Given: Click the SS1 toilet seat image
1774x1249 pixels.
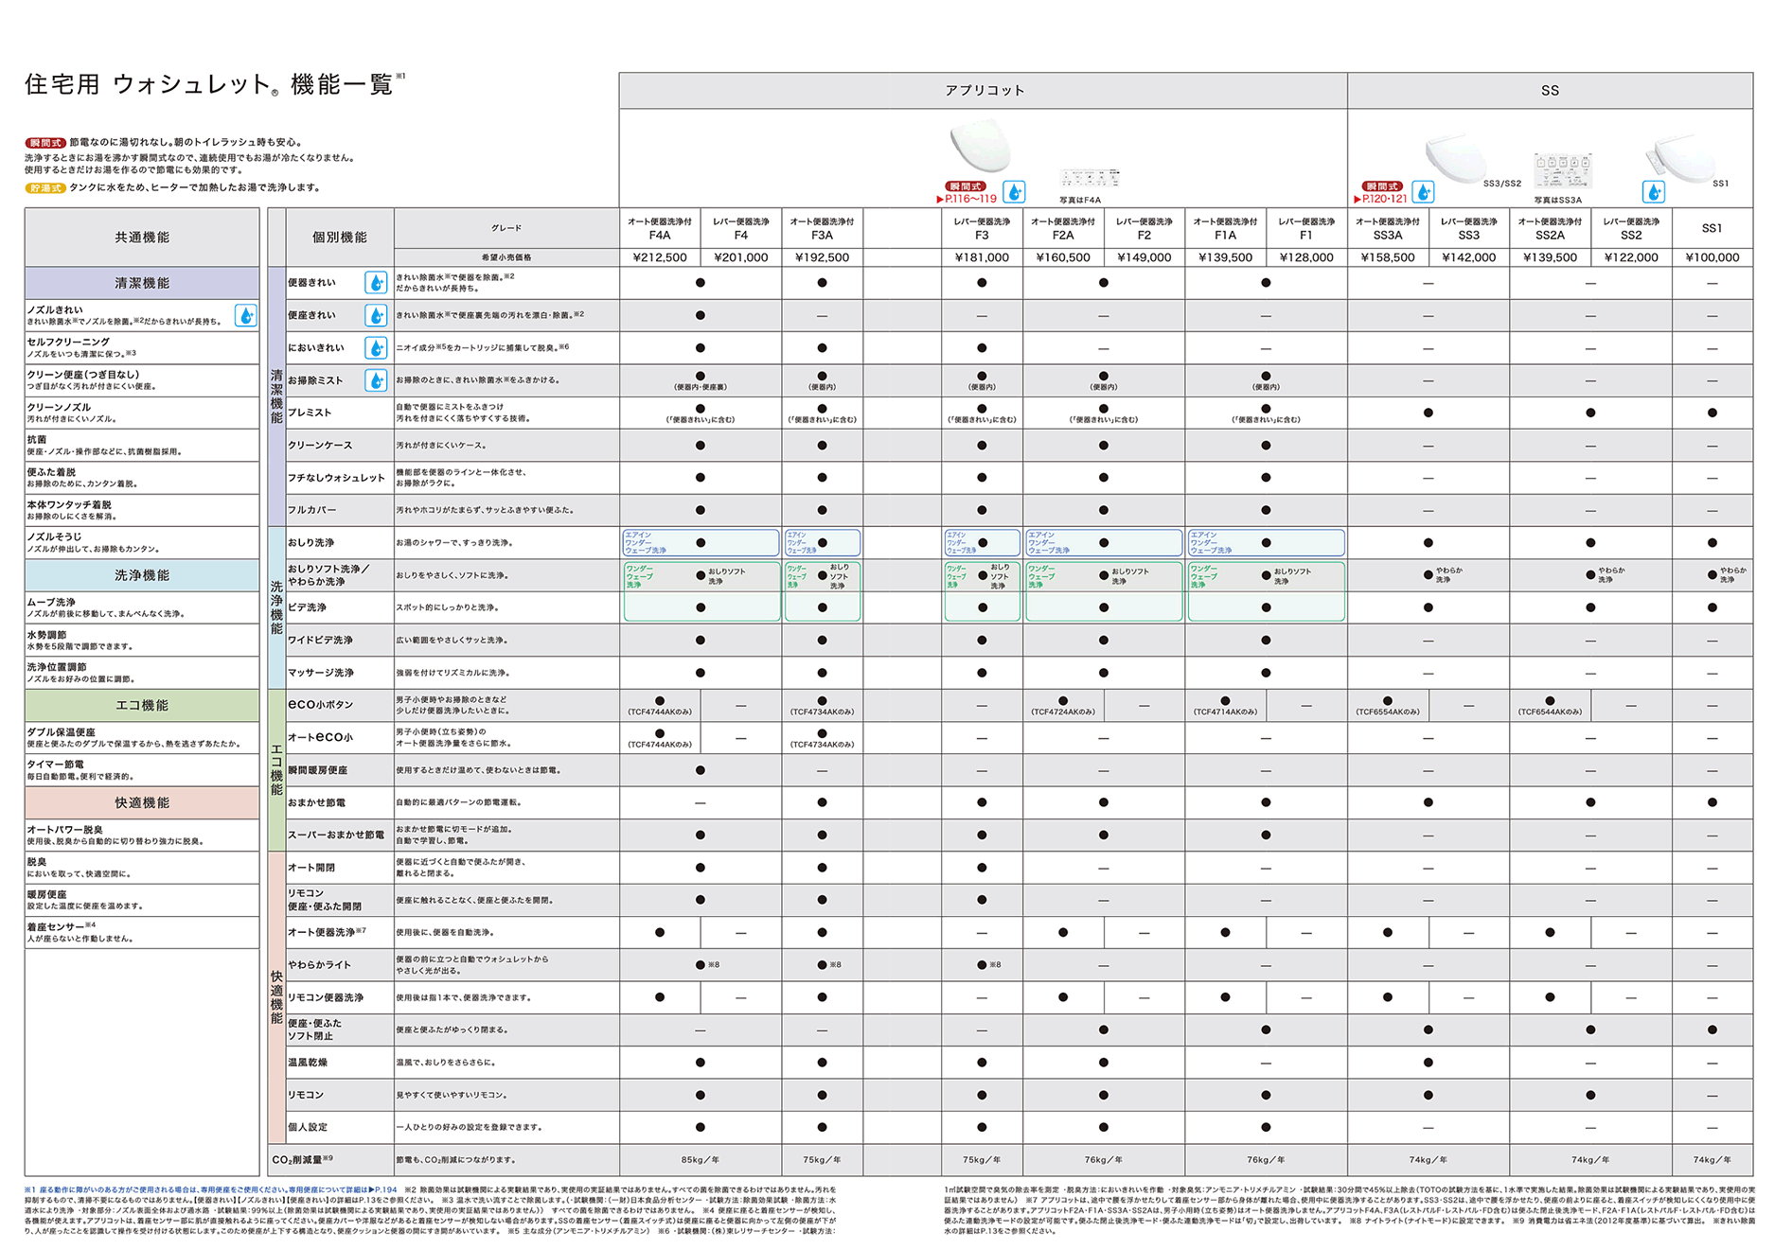Looking at the screenshot, I should point(1682,159).
